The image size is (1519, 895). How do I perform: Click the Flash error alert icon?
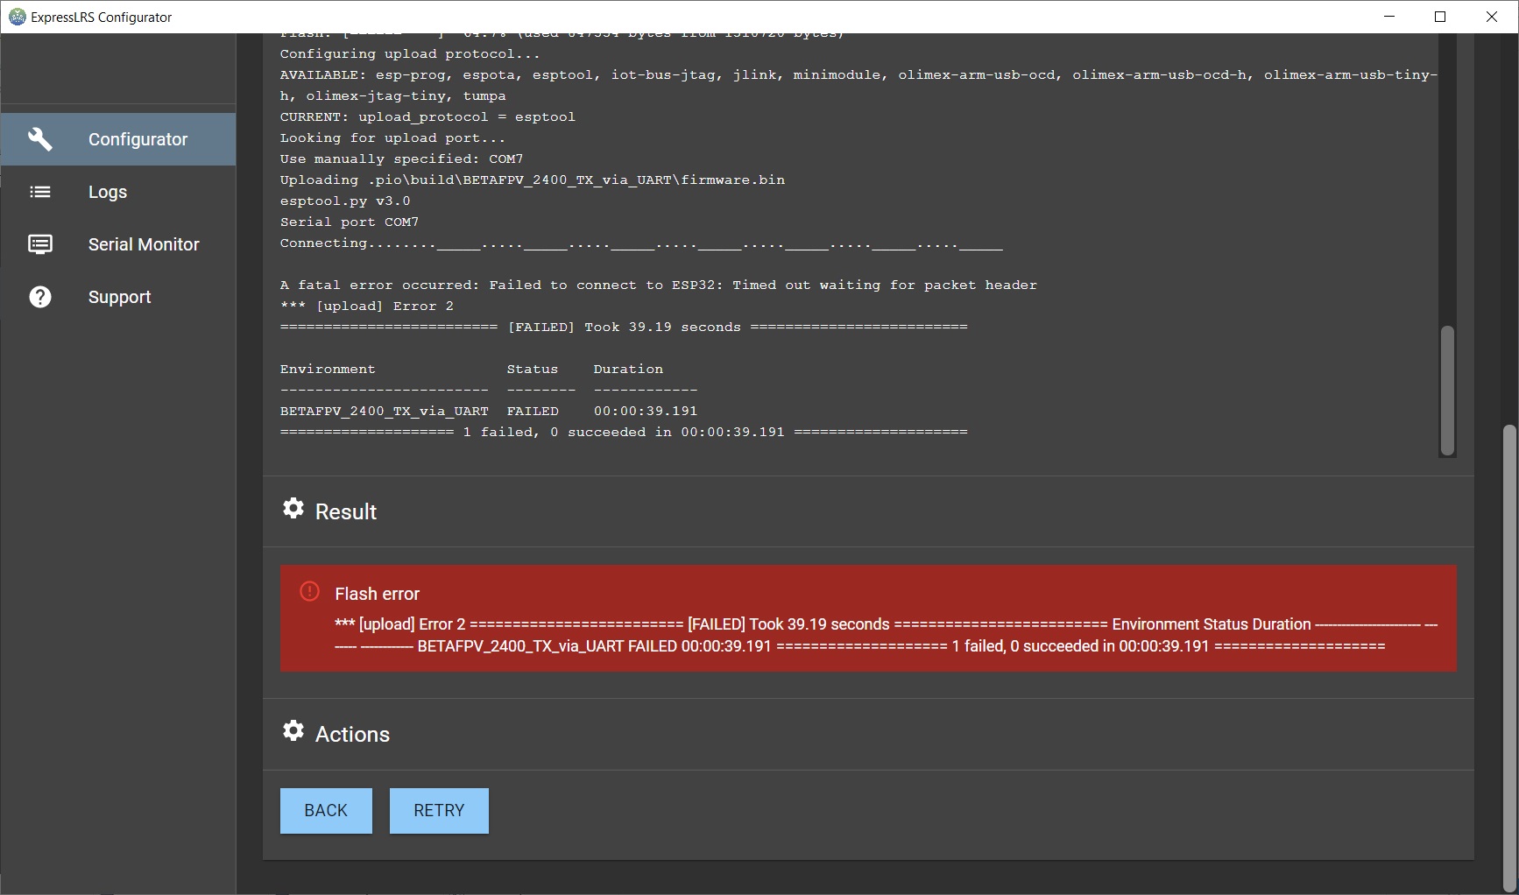tap(309, 591)
